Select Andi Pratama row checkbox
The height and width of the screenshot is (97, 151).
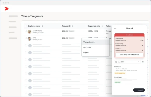(x=26, y=31)
